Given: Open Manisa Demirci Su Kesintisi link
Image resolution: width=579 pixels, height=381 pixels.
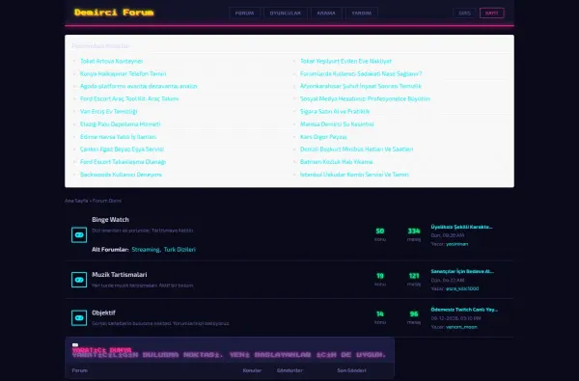Looking at the screenshot, I should (337, 124).
